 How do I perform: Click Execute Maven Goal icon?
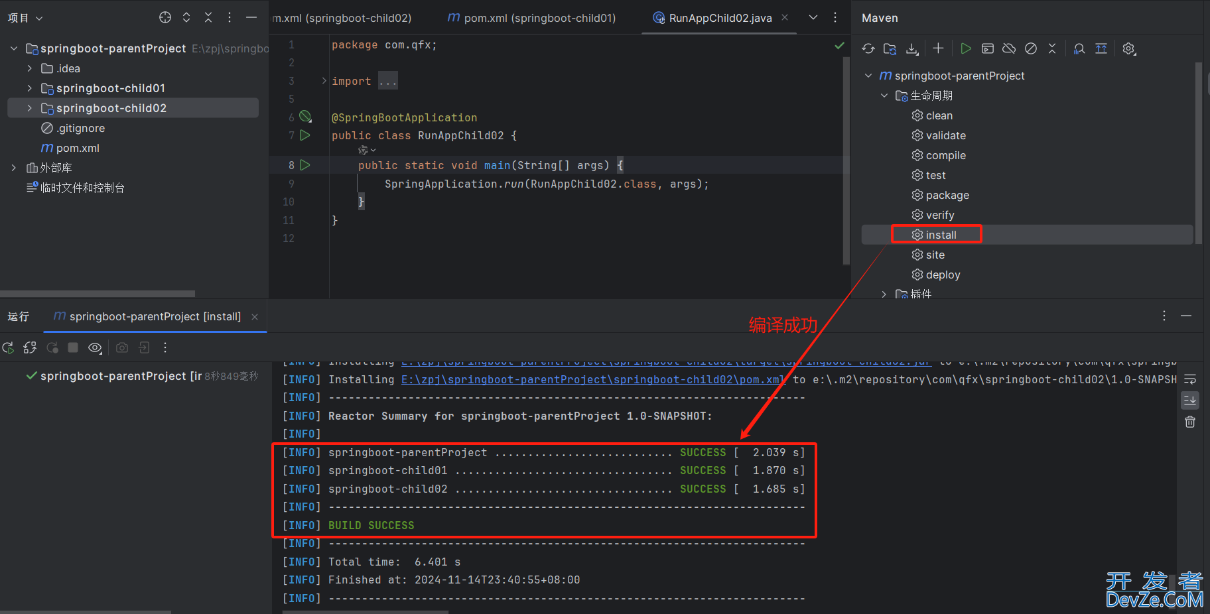pos(988,48)
